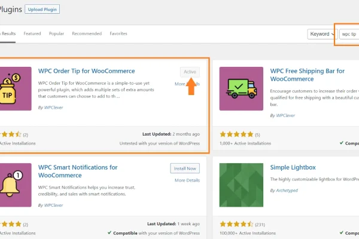
Task: Click the 'Last Updated: 2 months ago' text
Action: pyautogui.click(x=171, y=134)
